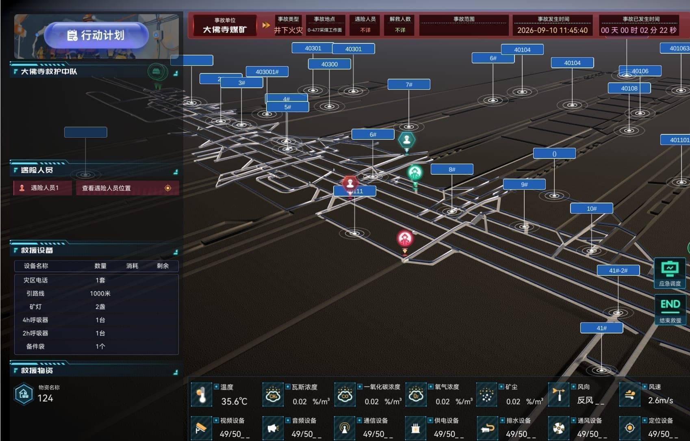Select the wind direction vane icon
Viewport: 690px width, 441px height.
(x=559, y=395)
